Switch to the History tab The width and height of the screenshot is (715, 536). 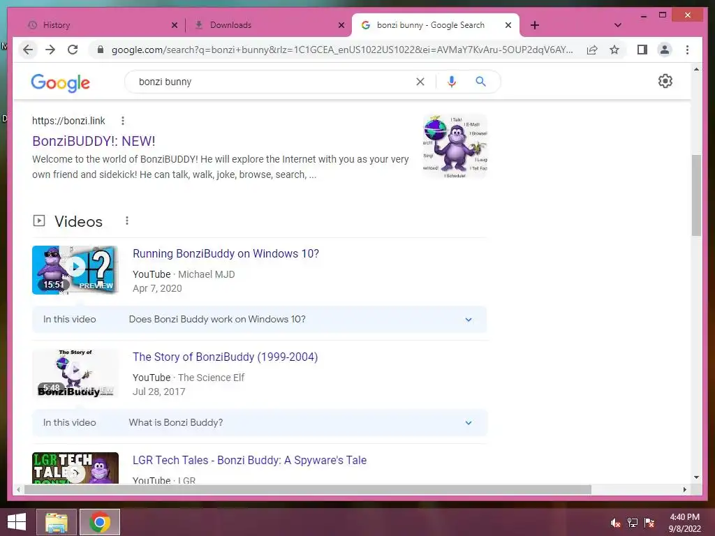point(101,25)
